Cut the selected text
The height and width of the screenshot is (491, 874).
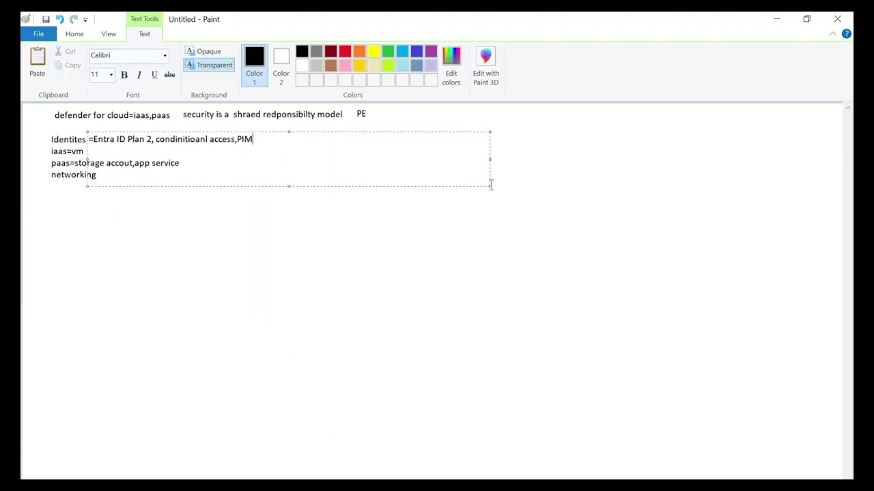pyautogui.click(x=66, y=52)
